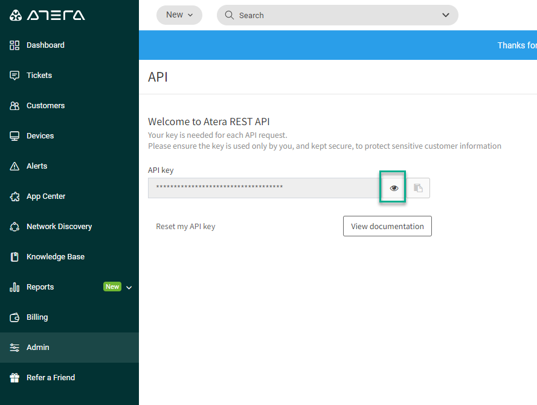Click the Atera logo

click(x=47, y=15)
